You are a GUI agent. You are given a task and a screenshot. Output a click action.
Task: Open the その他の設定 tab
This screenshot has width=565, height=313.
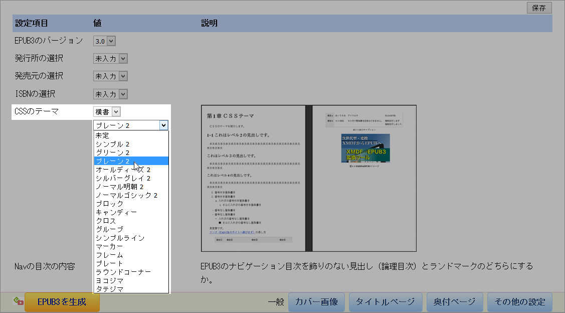(x=519, y=302)
